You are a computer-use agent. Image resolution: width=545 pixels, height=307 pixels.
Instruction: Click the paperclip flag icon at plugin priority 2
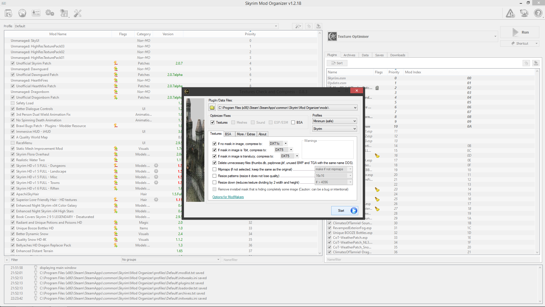(377, 88)
